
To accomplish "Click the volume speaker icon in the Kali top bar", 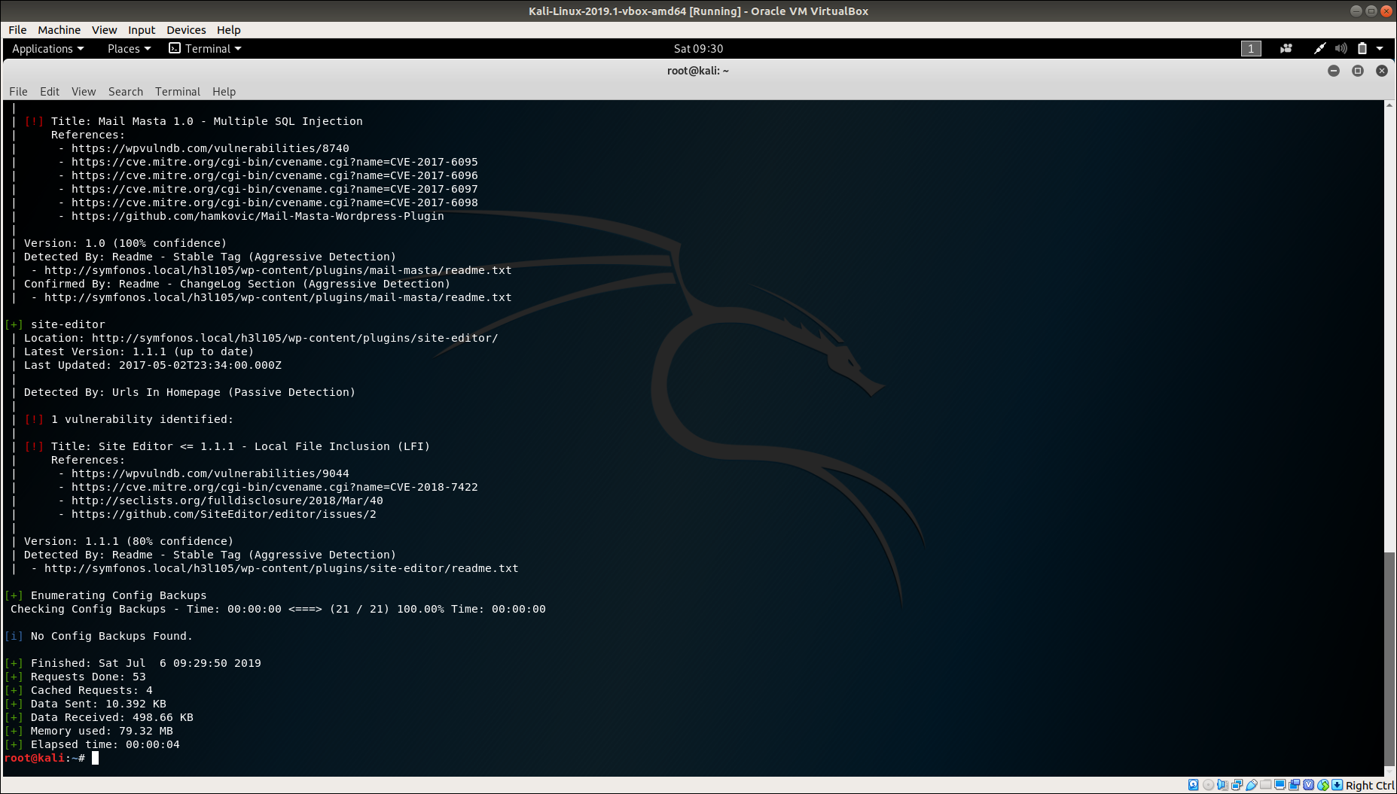I will [x=1341, y=48].
